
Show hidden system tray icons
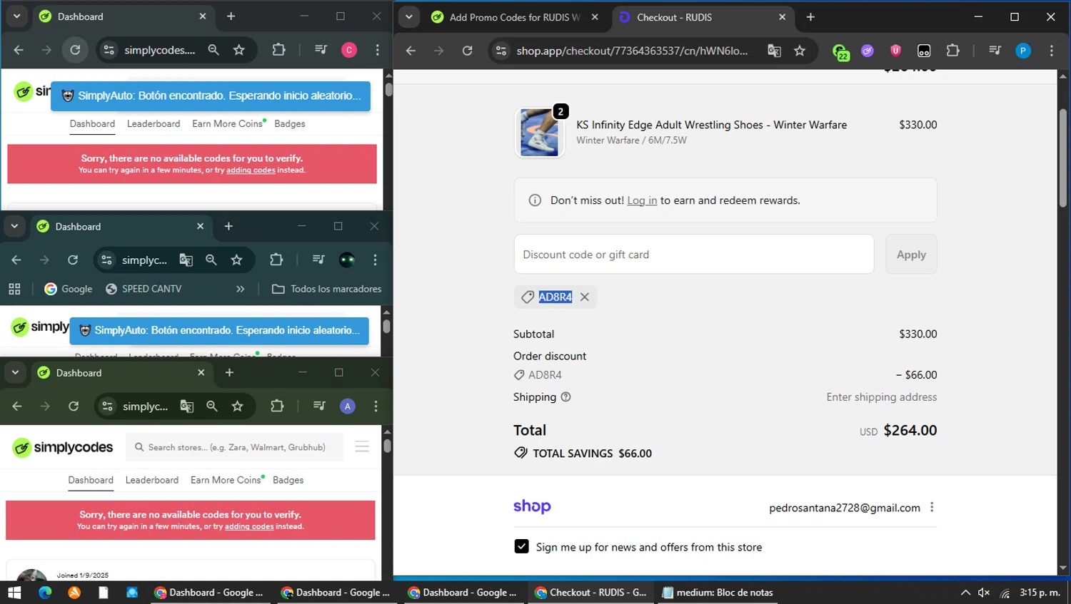pos(965,593)
